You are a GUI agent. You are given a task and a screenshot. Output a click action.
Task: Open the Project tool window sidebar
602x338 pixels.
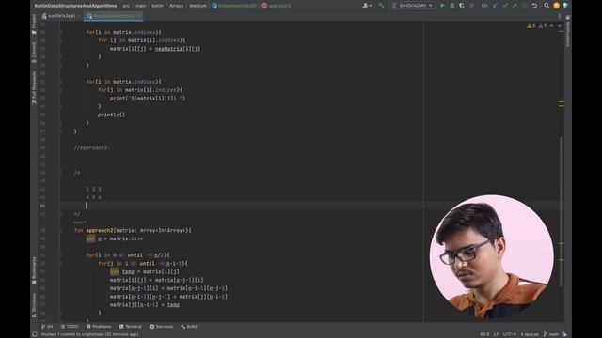pyautogui.click(x=34, y=24)
